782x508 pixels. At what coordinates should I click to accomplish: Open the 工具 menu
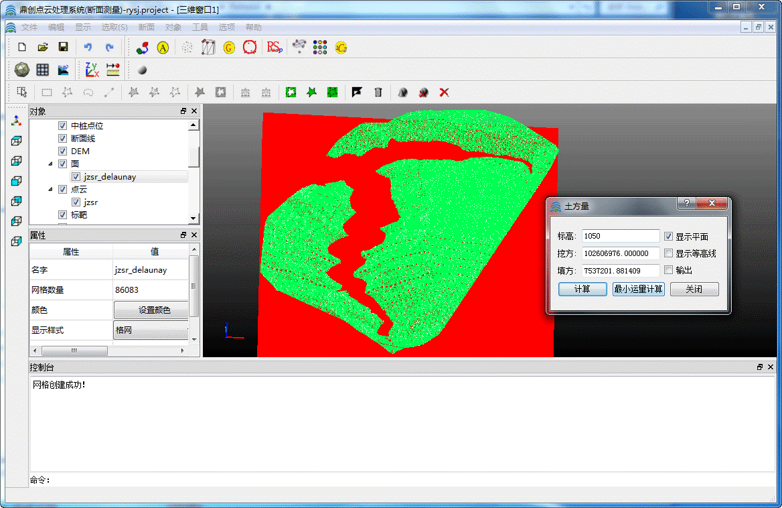point(200,27)
